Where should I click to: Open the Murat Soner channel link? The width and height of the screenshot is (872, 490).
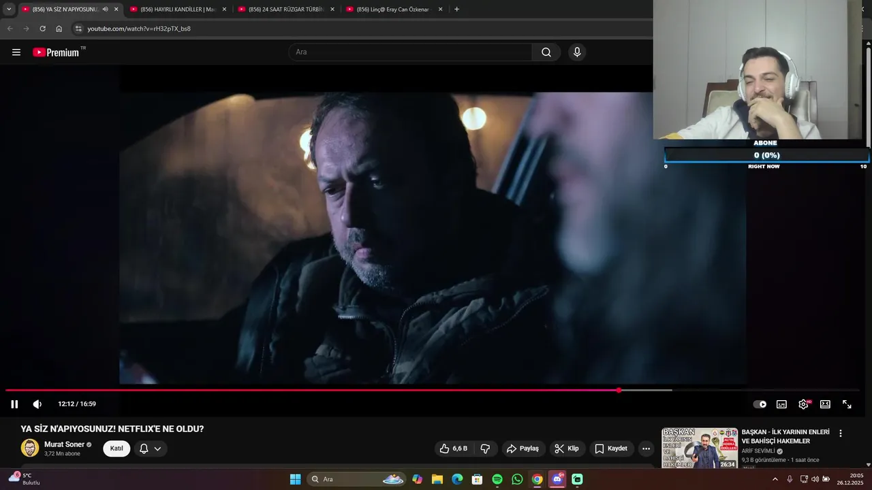click(x=64, y=444)
